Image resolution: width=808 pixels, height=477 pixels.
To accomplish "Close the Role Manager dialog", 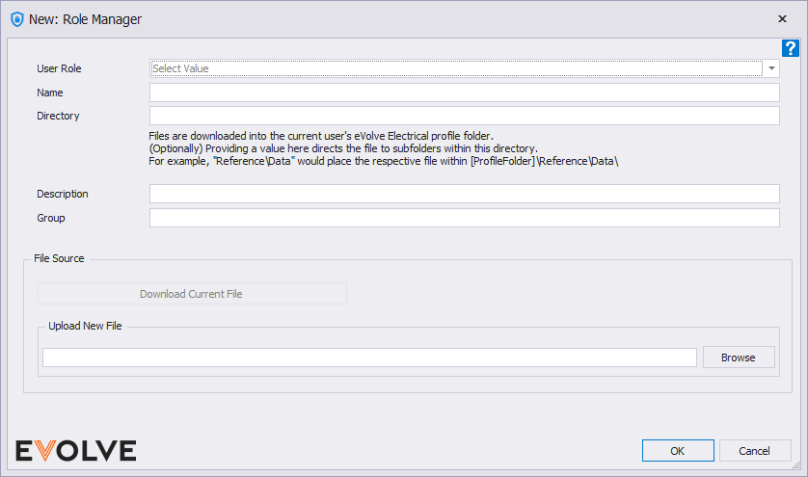I will [782, 19].
